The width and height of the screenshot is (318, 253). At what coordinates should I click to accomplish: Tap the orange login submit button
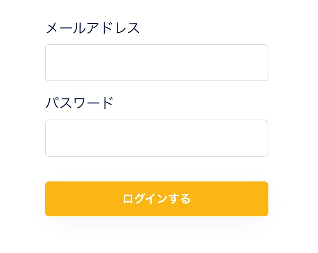[x=157, y=199]
